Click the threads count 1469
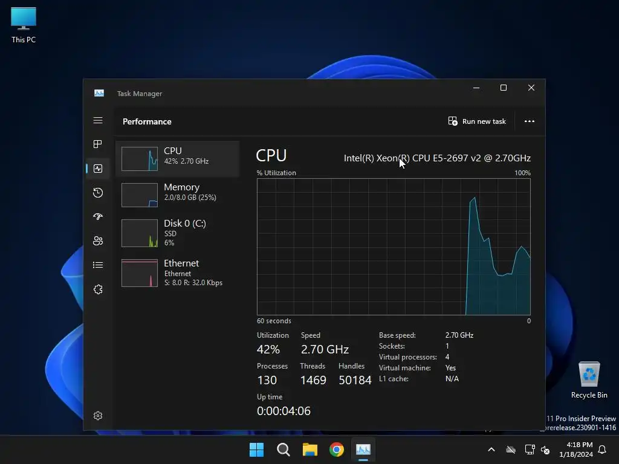 tap(313, 380)
